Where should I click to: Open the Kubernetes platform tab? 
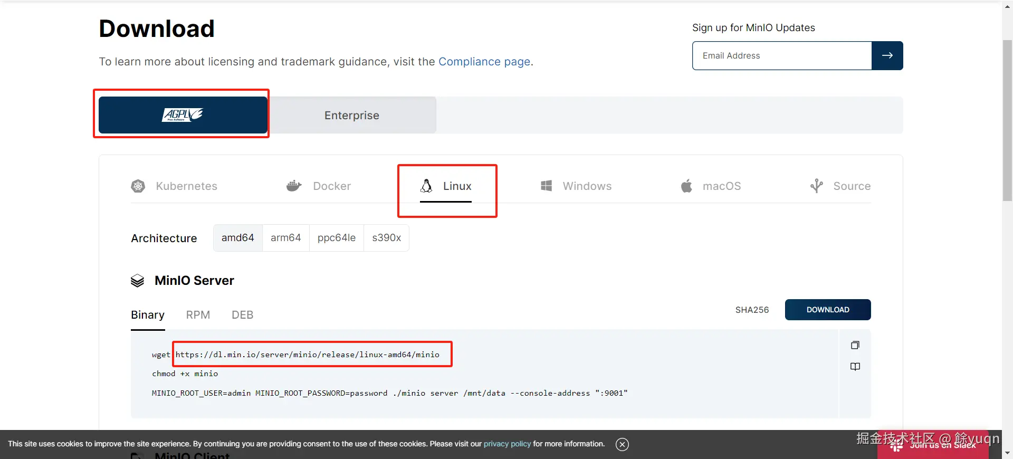coord(174,186)
